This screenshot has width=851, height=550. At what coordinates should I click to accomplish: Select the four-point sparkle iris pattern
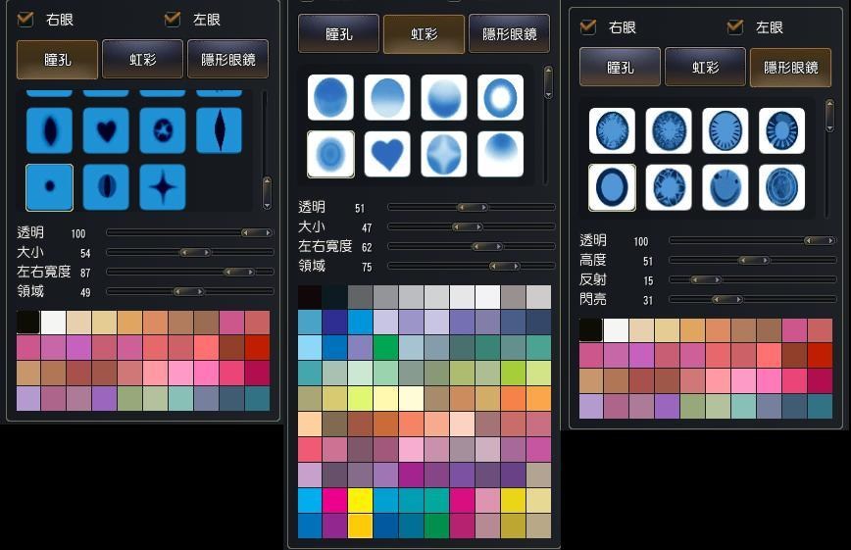[x=443, y=154]
